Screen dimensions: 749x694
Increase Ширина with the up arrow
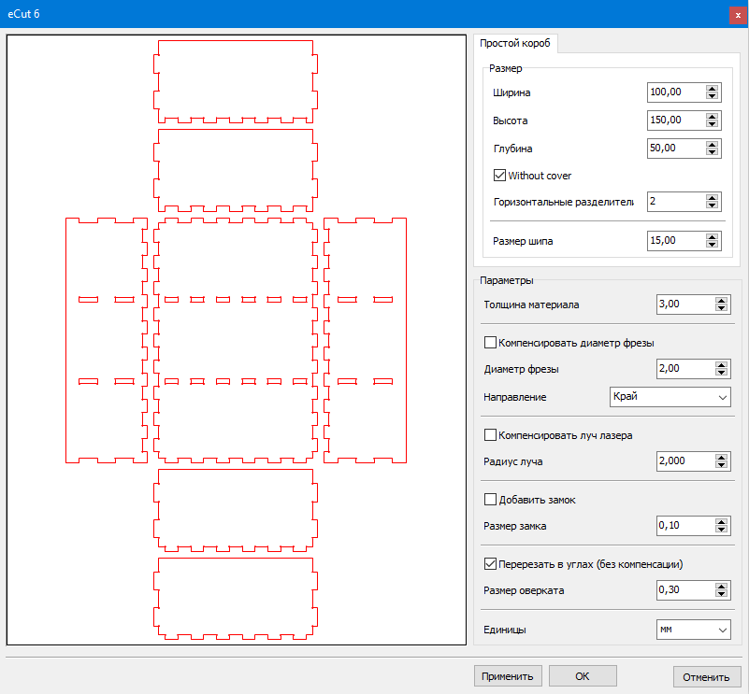click(713, 89)
